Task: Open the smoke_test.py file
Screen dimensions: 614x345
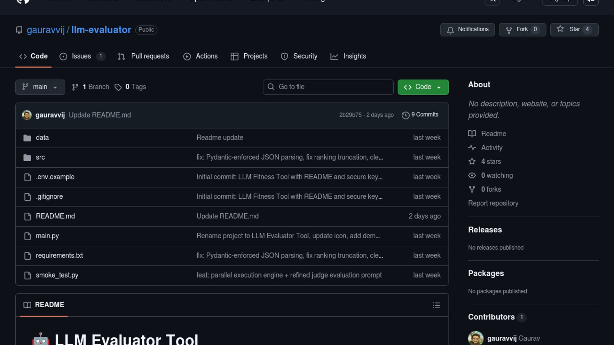Action: coord(57,275)
